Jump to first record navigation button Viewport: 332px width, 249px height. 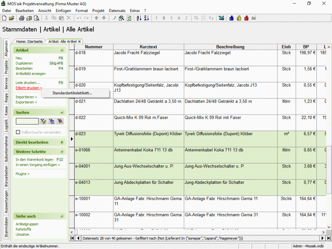[x=72, y=238]
